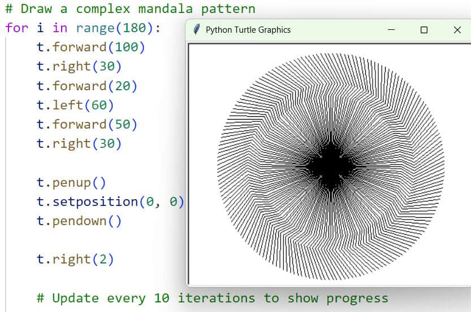471x312 pixels.
Task: Click the 'for' keyword in the loop header
Action: click(17, 28)
